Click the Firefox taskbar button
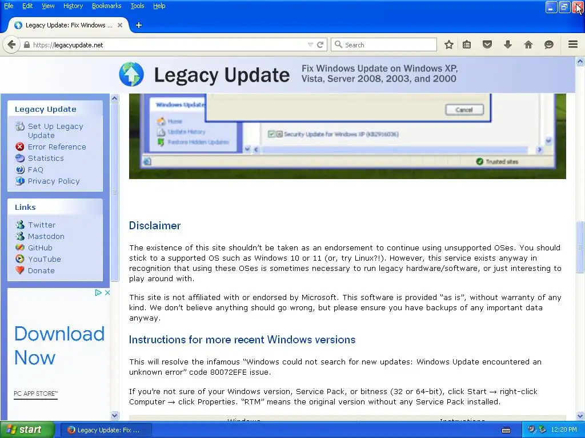Viewport: 585px width, 438px height. click(x=106, y=430)
